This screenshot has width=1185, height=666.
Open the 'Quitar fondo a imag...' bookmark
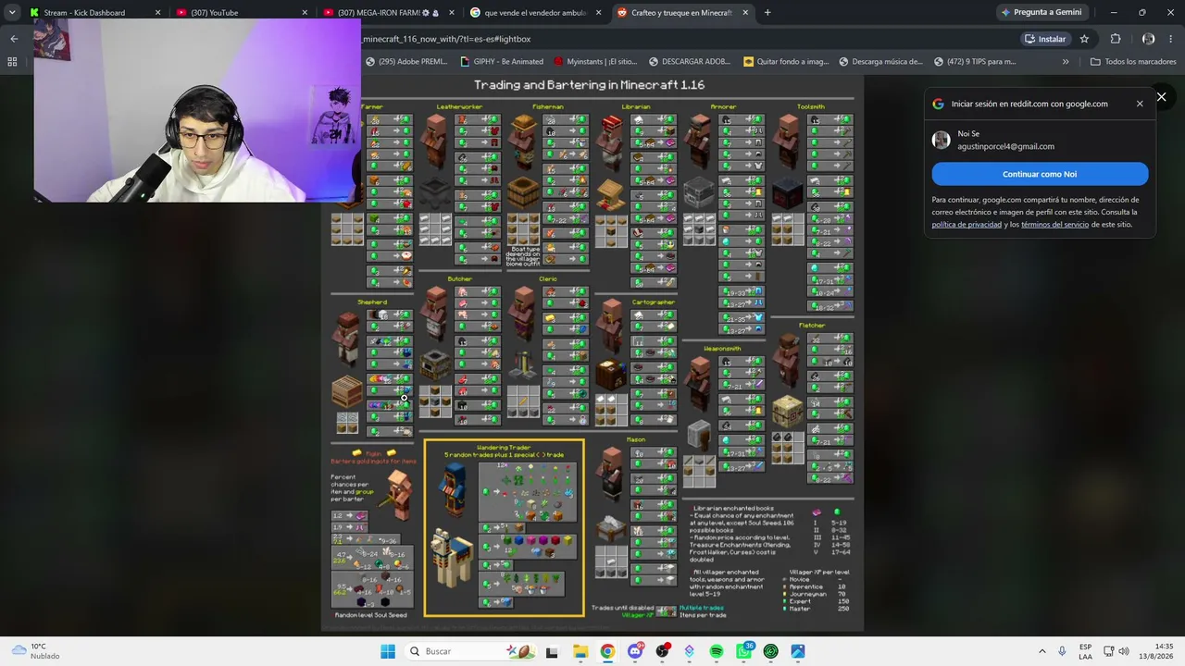point(786,62)
